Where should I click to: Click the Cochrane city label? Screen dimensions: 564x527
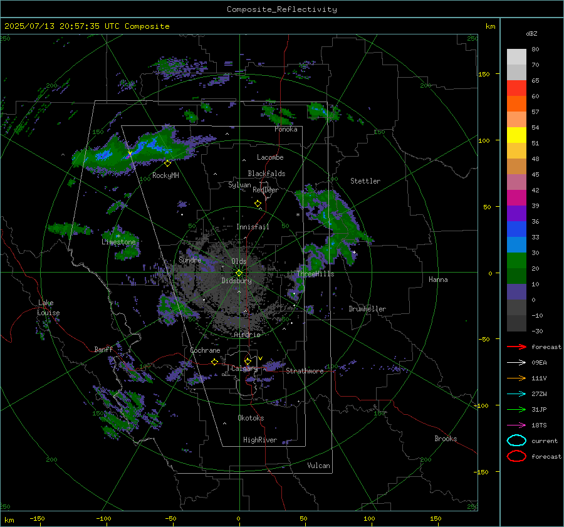(205, 350)
